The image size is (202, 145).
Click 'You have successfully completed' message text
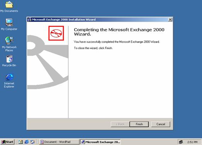coord(117,42)
